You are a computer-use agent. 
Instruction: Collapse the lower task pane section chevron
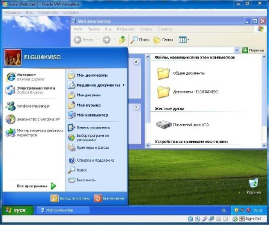[136, 107]
